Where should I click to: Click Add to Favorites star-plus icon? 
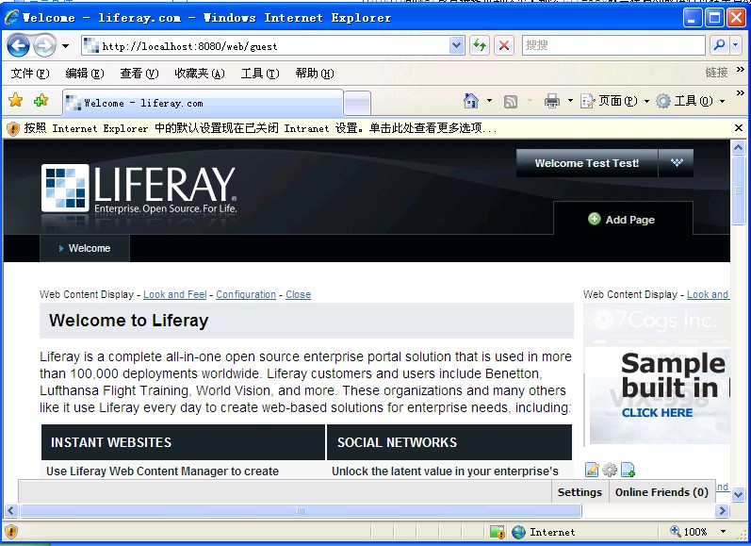[x=41, y=100]
